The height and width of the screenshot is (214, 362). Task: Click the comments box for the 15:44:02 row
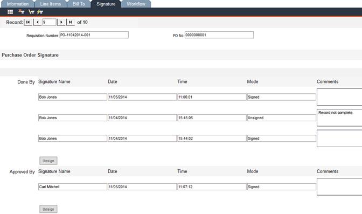pyautogui.click(x=339, y=139)
